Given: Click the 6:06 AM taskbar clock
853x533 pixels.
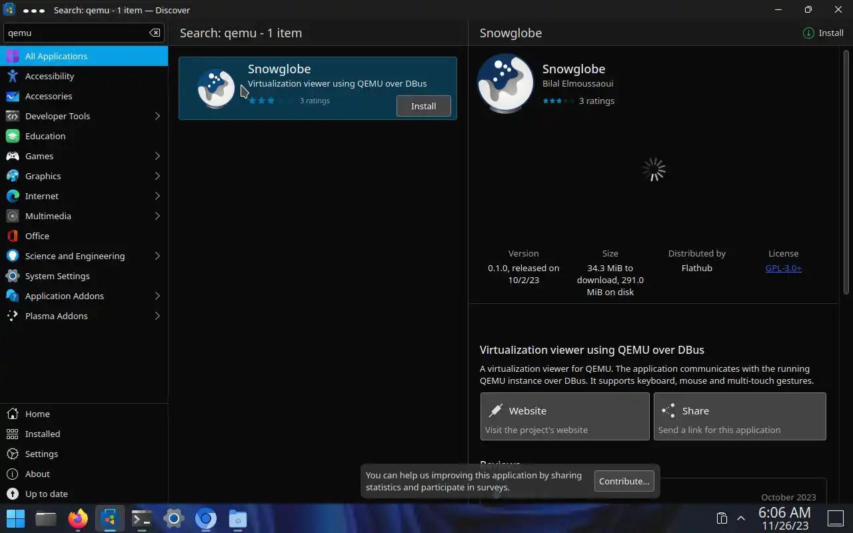Looking at the screenshot, I should tap(784, 512).
